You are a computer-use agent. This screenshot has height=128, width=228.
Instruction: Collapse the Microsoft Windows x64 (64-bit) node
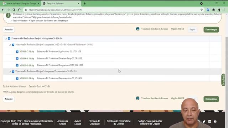(10, 45)
